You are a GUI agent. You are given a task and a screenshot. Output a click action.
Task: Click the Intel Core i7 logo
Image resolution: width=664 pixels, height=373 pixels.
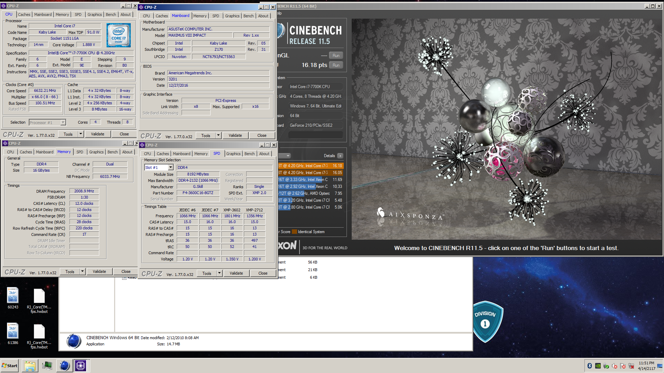pyautogui.click(x=119, y=35)
